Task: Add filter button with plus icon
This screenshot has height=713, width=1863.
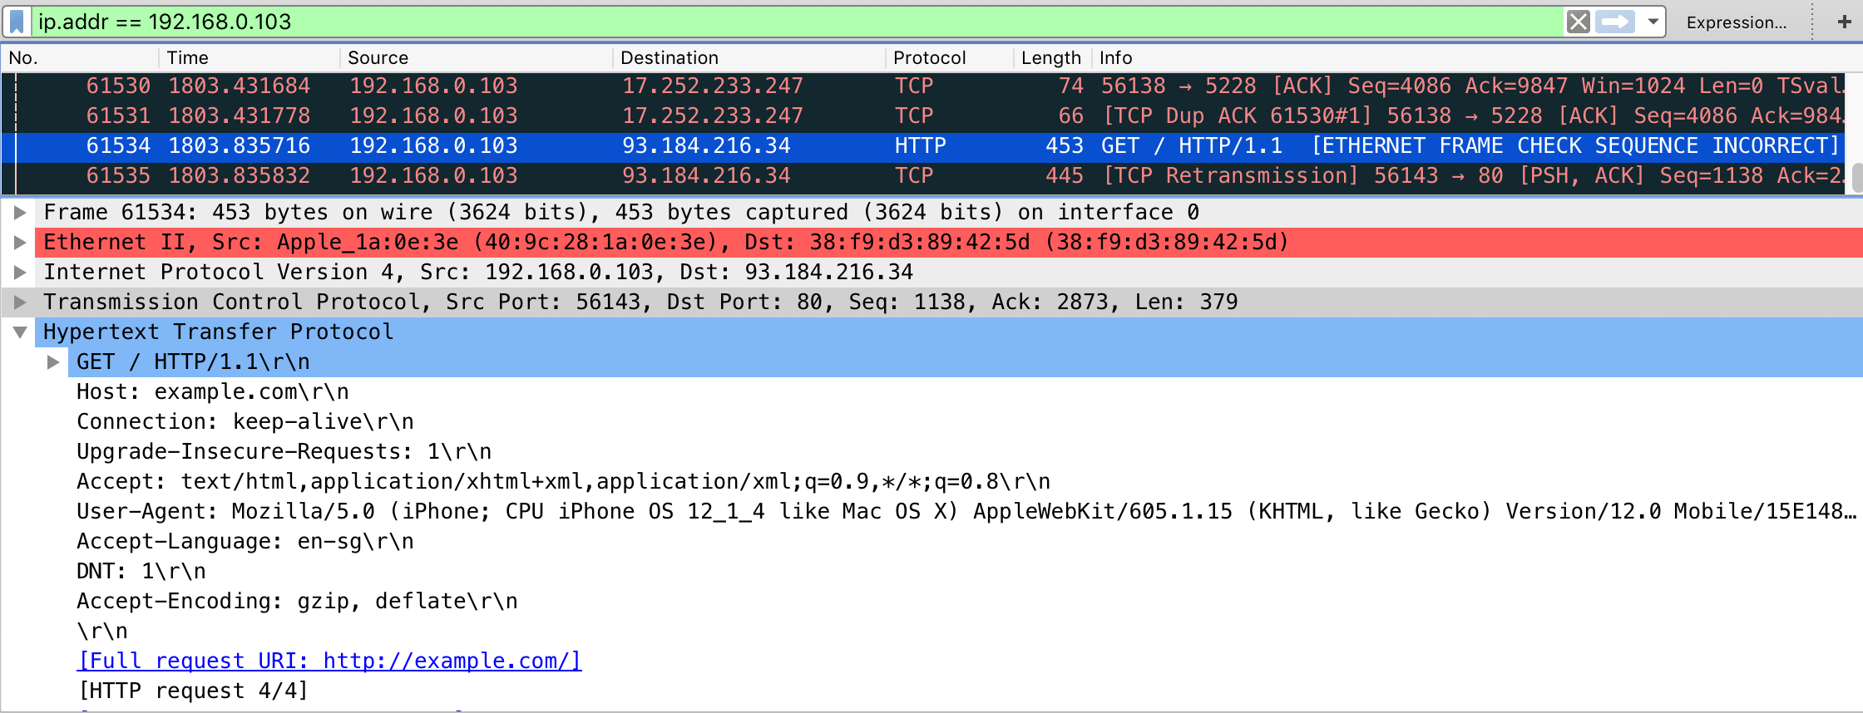Action: pyautogui.click(x=1844, y=22)
